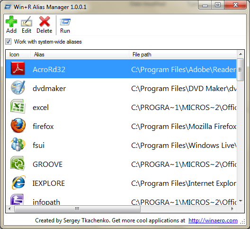This screenshot has width=250, height=229.
Task: Click the green Add alias icon
Action: 11,21
